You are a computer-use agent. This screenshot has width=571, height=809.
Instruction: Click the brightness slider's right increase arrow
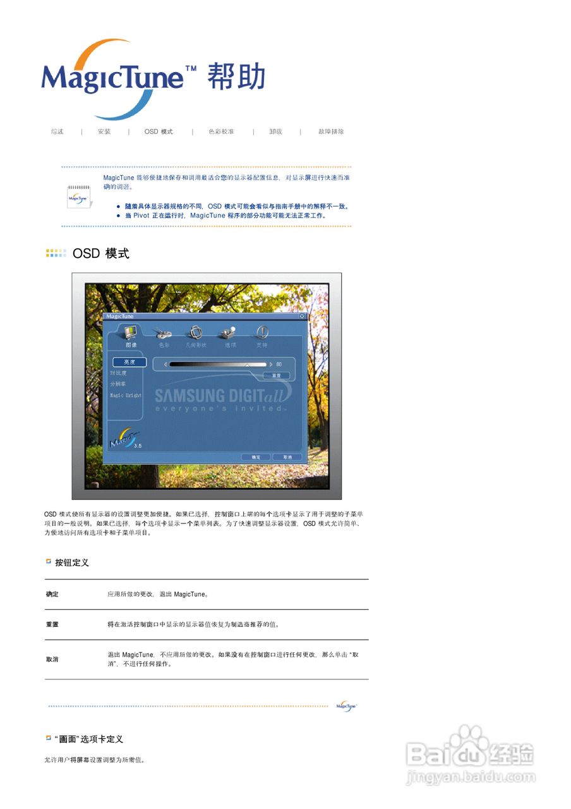coord(271,364)
